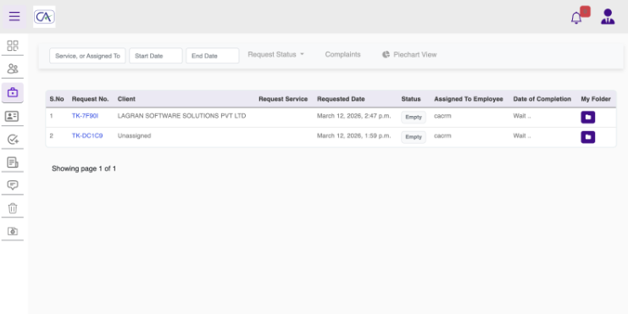The width and height of the screenshot is (628, 314).
Task: Click the Requested Date column header
Action: tap(341, 99)
